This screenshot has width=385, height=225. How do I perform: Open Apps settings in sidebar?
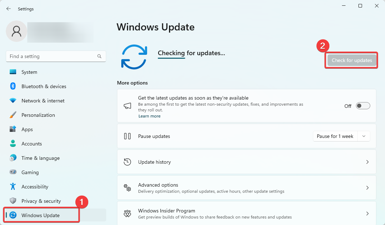27,129
